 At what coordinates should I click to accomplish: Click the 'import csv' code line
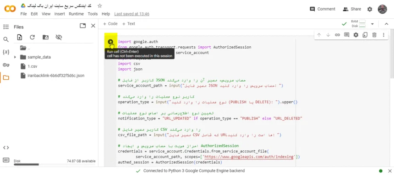point(129,64)
